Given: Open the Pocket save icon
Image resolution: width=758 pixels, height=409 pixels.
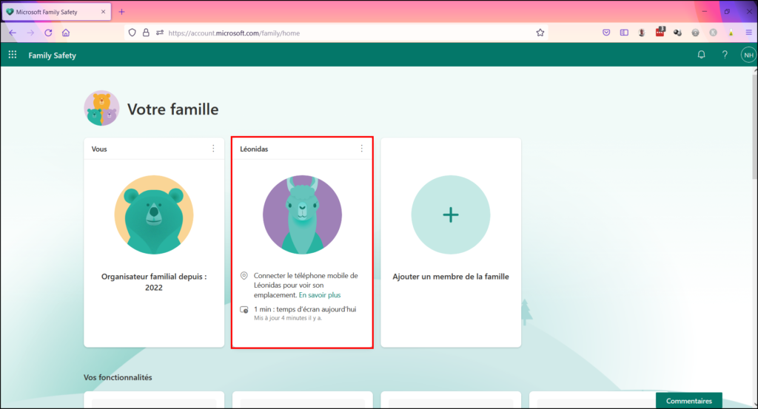Looking at the screenshot, I should (x=606, y=33).
